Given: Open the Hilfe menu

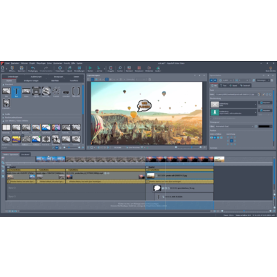Looking at the screenshot, I should coord(73,63).
